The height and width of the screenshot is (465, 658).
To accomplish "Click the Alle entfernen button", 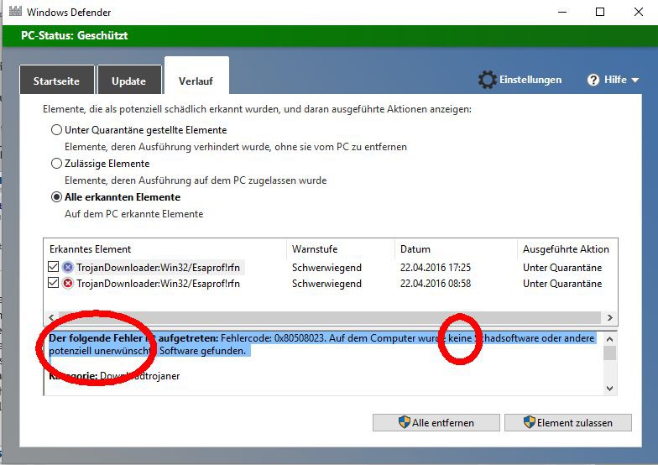I will [436, 423].
